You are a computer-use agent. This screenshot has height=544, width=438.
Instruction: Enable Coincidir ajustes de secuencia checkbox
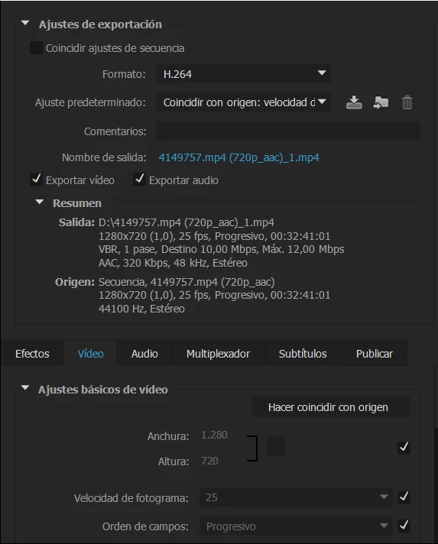tap(36, 48)
